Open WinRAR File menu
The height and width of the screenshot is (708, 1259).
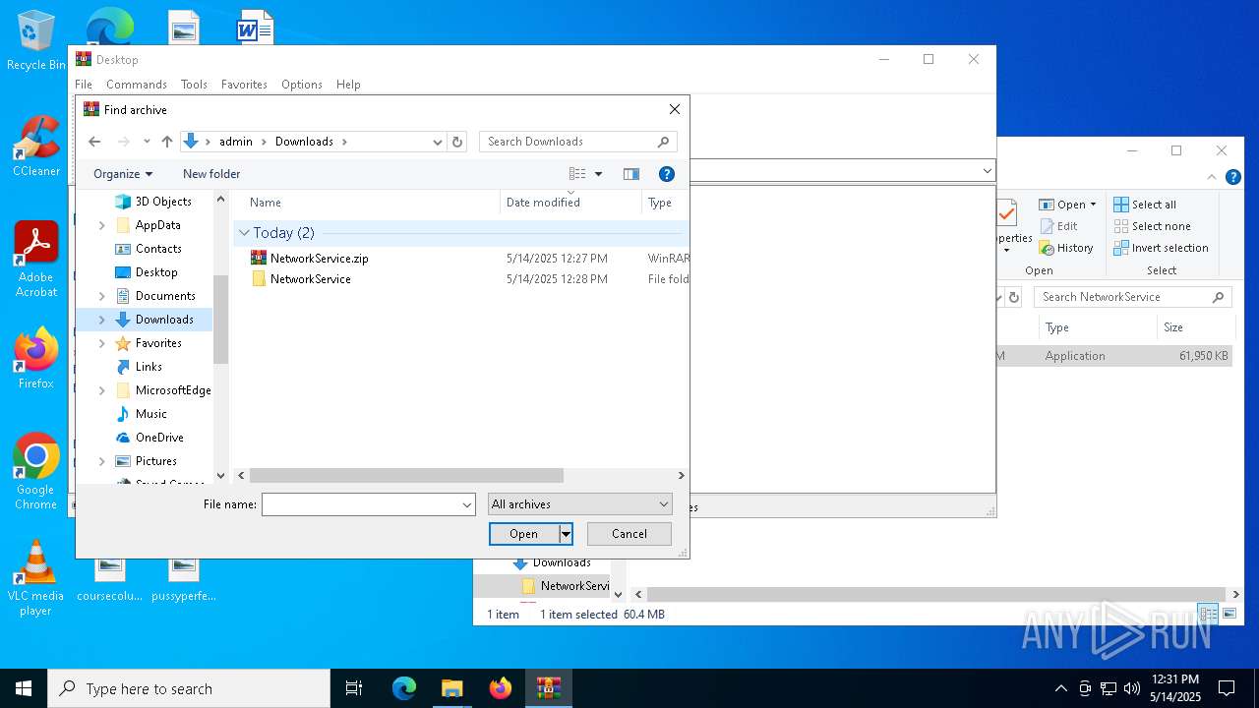(x=84, y=85)
